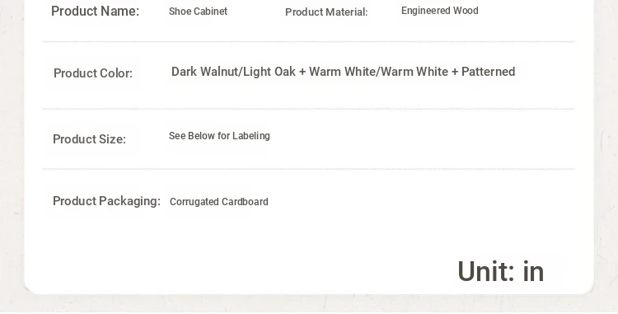Image resolution: width=618 pixels, height=314 pixels.
Task: Click the 'Product Name:' label
Action: pos(95,11)
